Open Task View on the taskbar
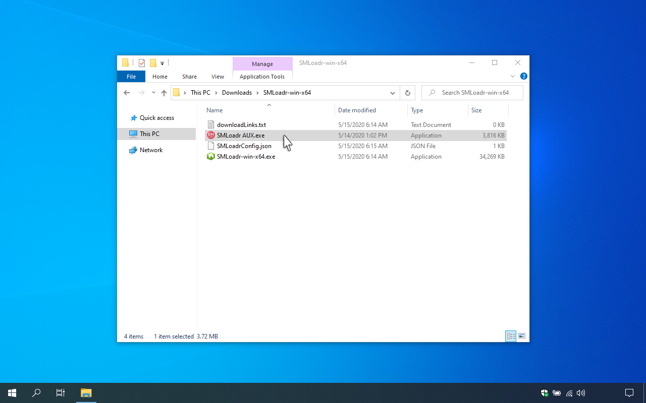 [61, 393]
